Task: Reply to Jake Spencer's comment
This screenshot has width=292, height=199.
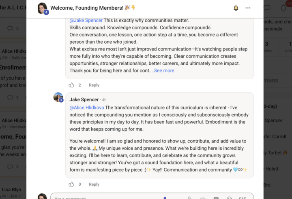Action: pos(94,184)
